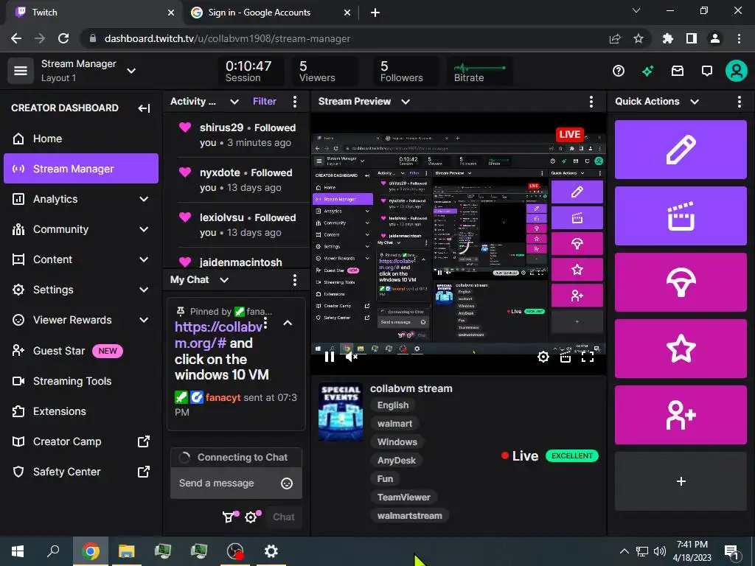
Task: Open the volume speaker tray icon
Action: [659, 551]
